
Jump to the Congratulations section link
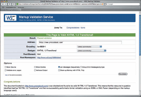(x=73, y=28)
